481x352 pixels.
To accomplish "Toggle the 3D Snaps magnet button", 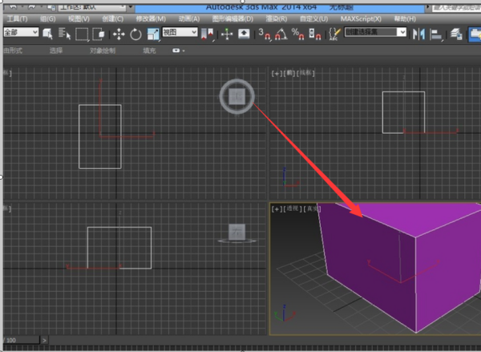I will [265, 34].
